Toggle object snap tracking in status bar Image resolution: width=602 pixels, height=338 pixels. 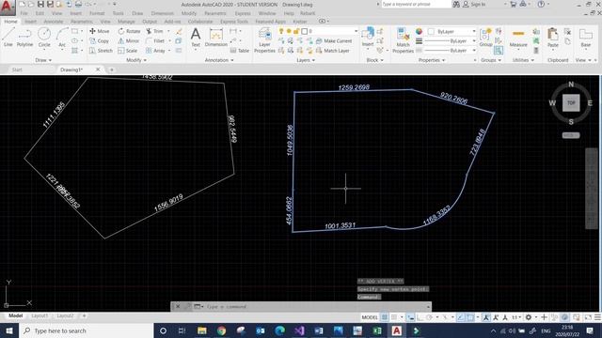(460, 317)
